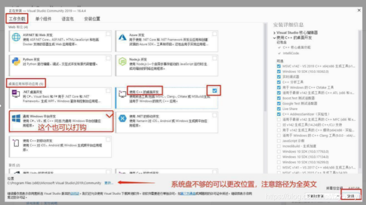Enable the ASP.NET 和 Web 开发 workload checkbox
This screenshot has height=205, width=366.
[x=108, y=34]
